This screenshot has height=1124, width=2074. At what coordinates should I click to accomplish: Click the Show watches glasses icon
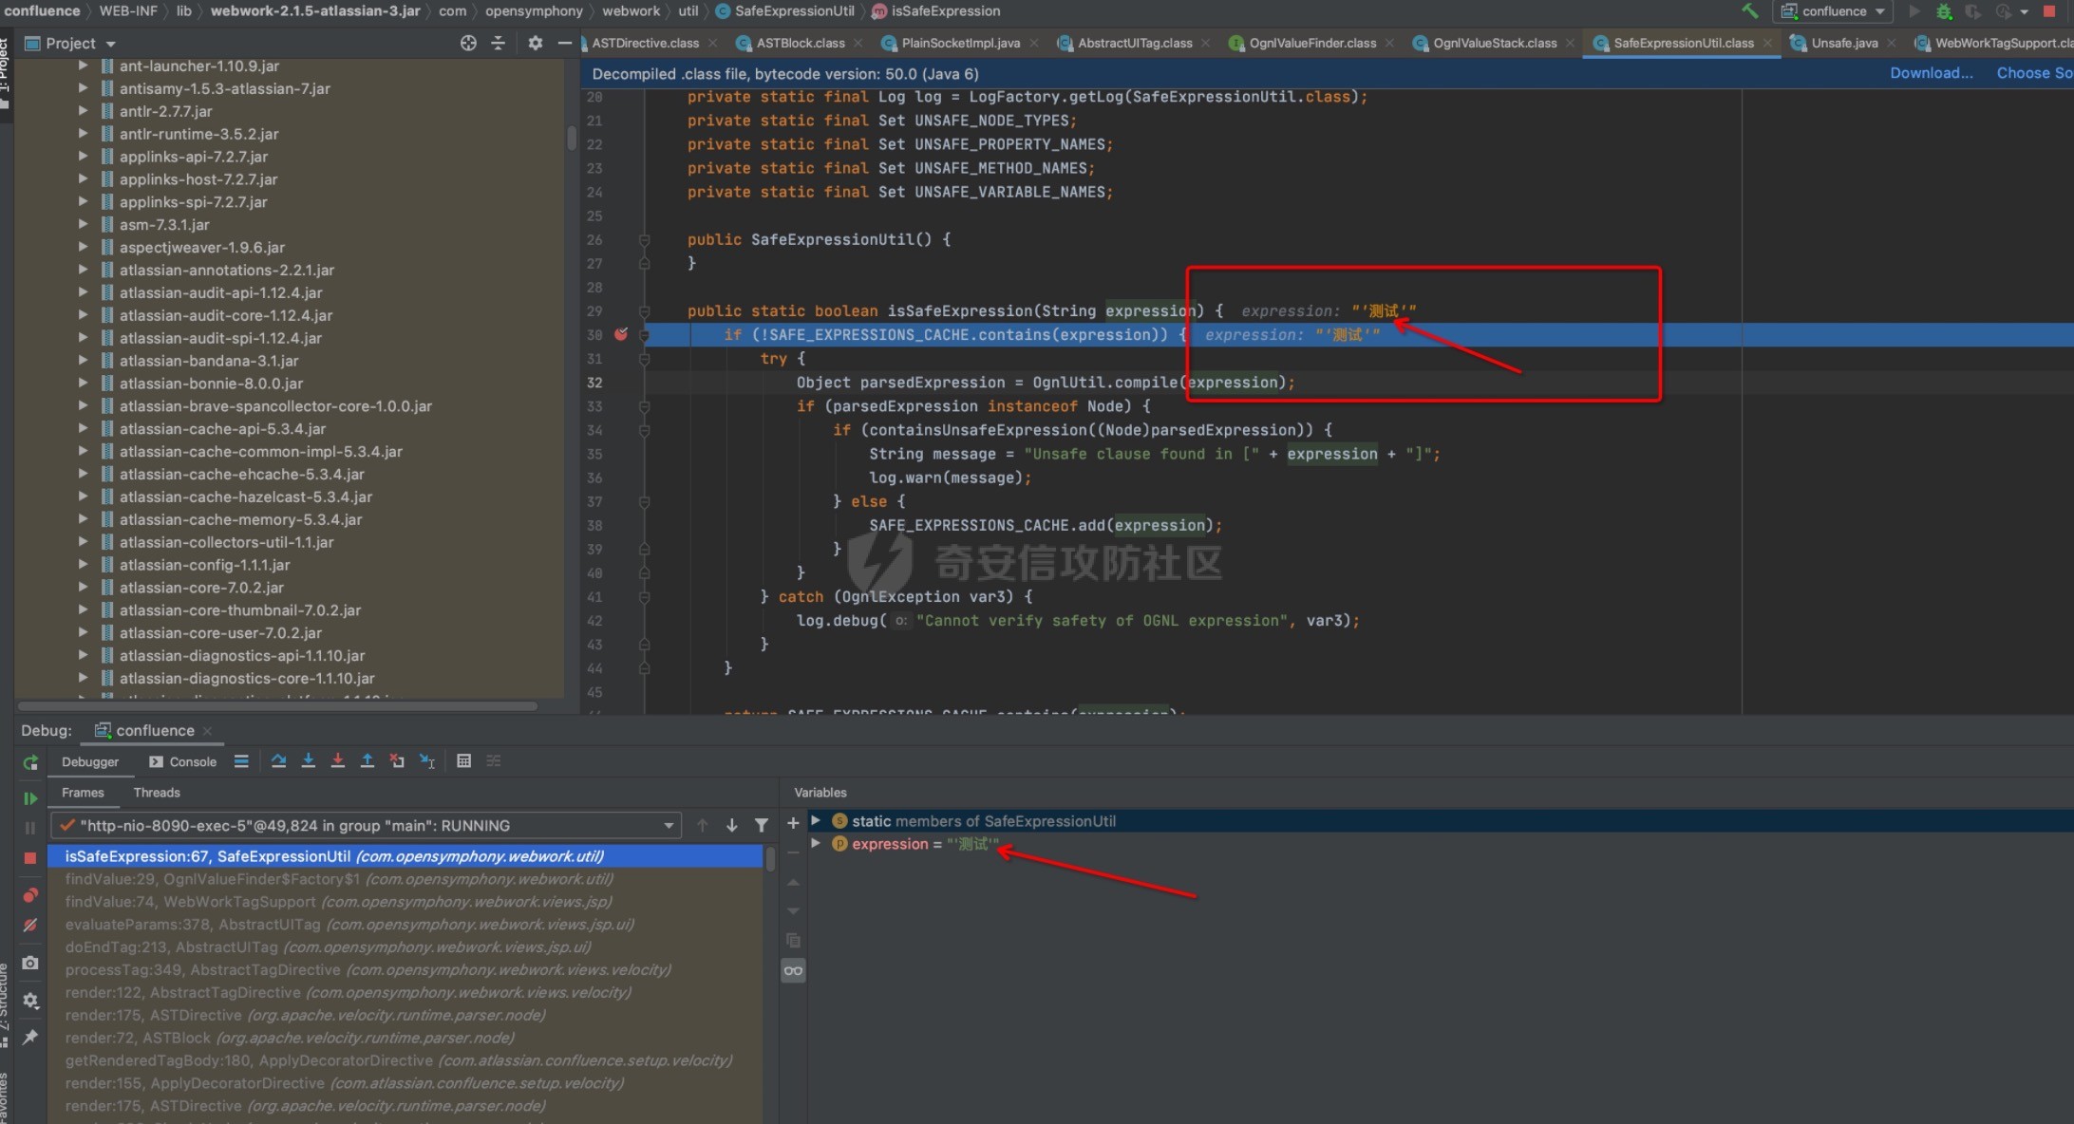click(x=793, y=970)
